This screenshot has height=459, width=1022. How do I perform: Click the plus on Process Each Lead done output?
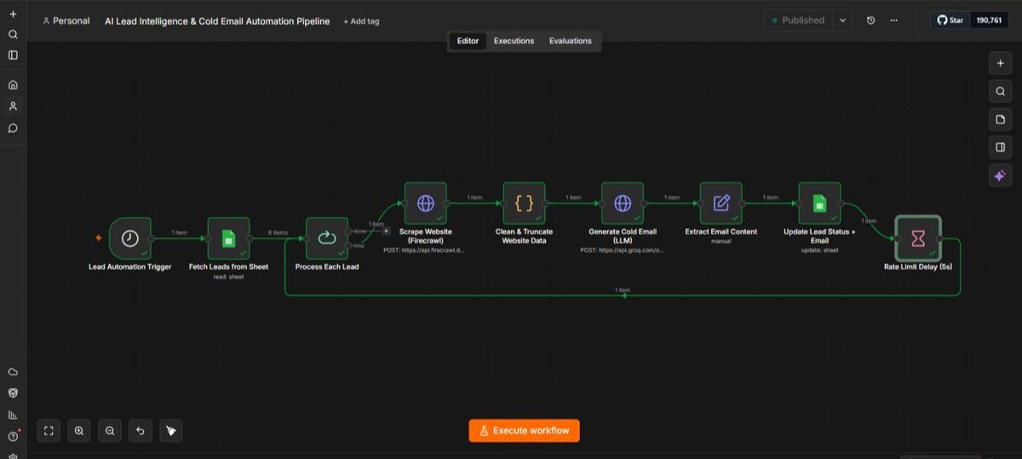pos(386,231)
